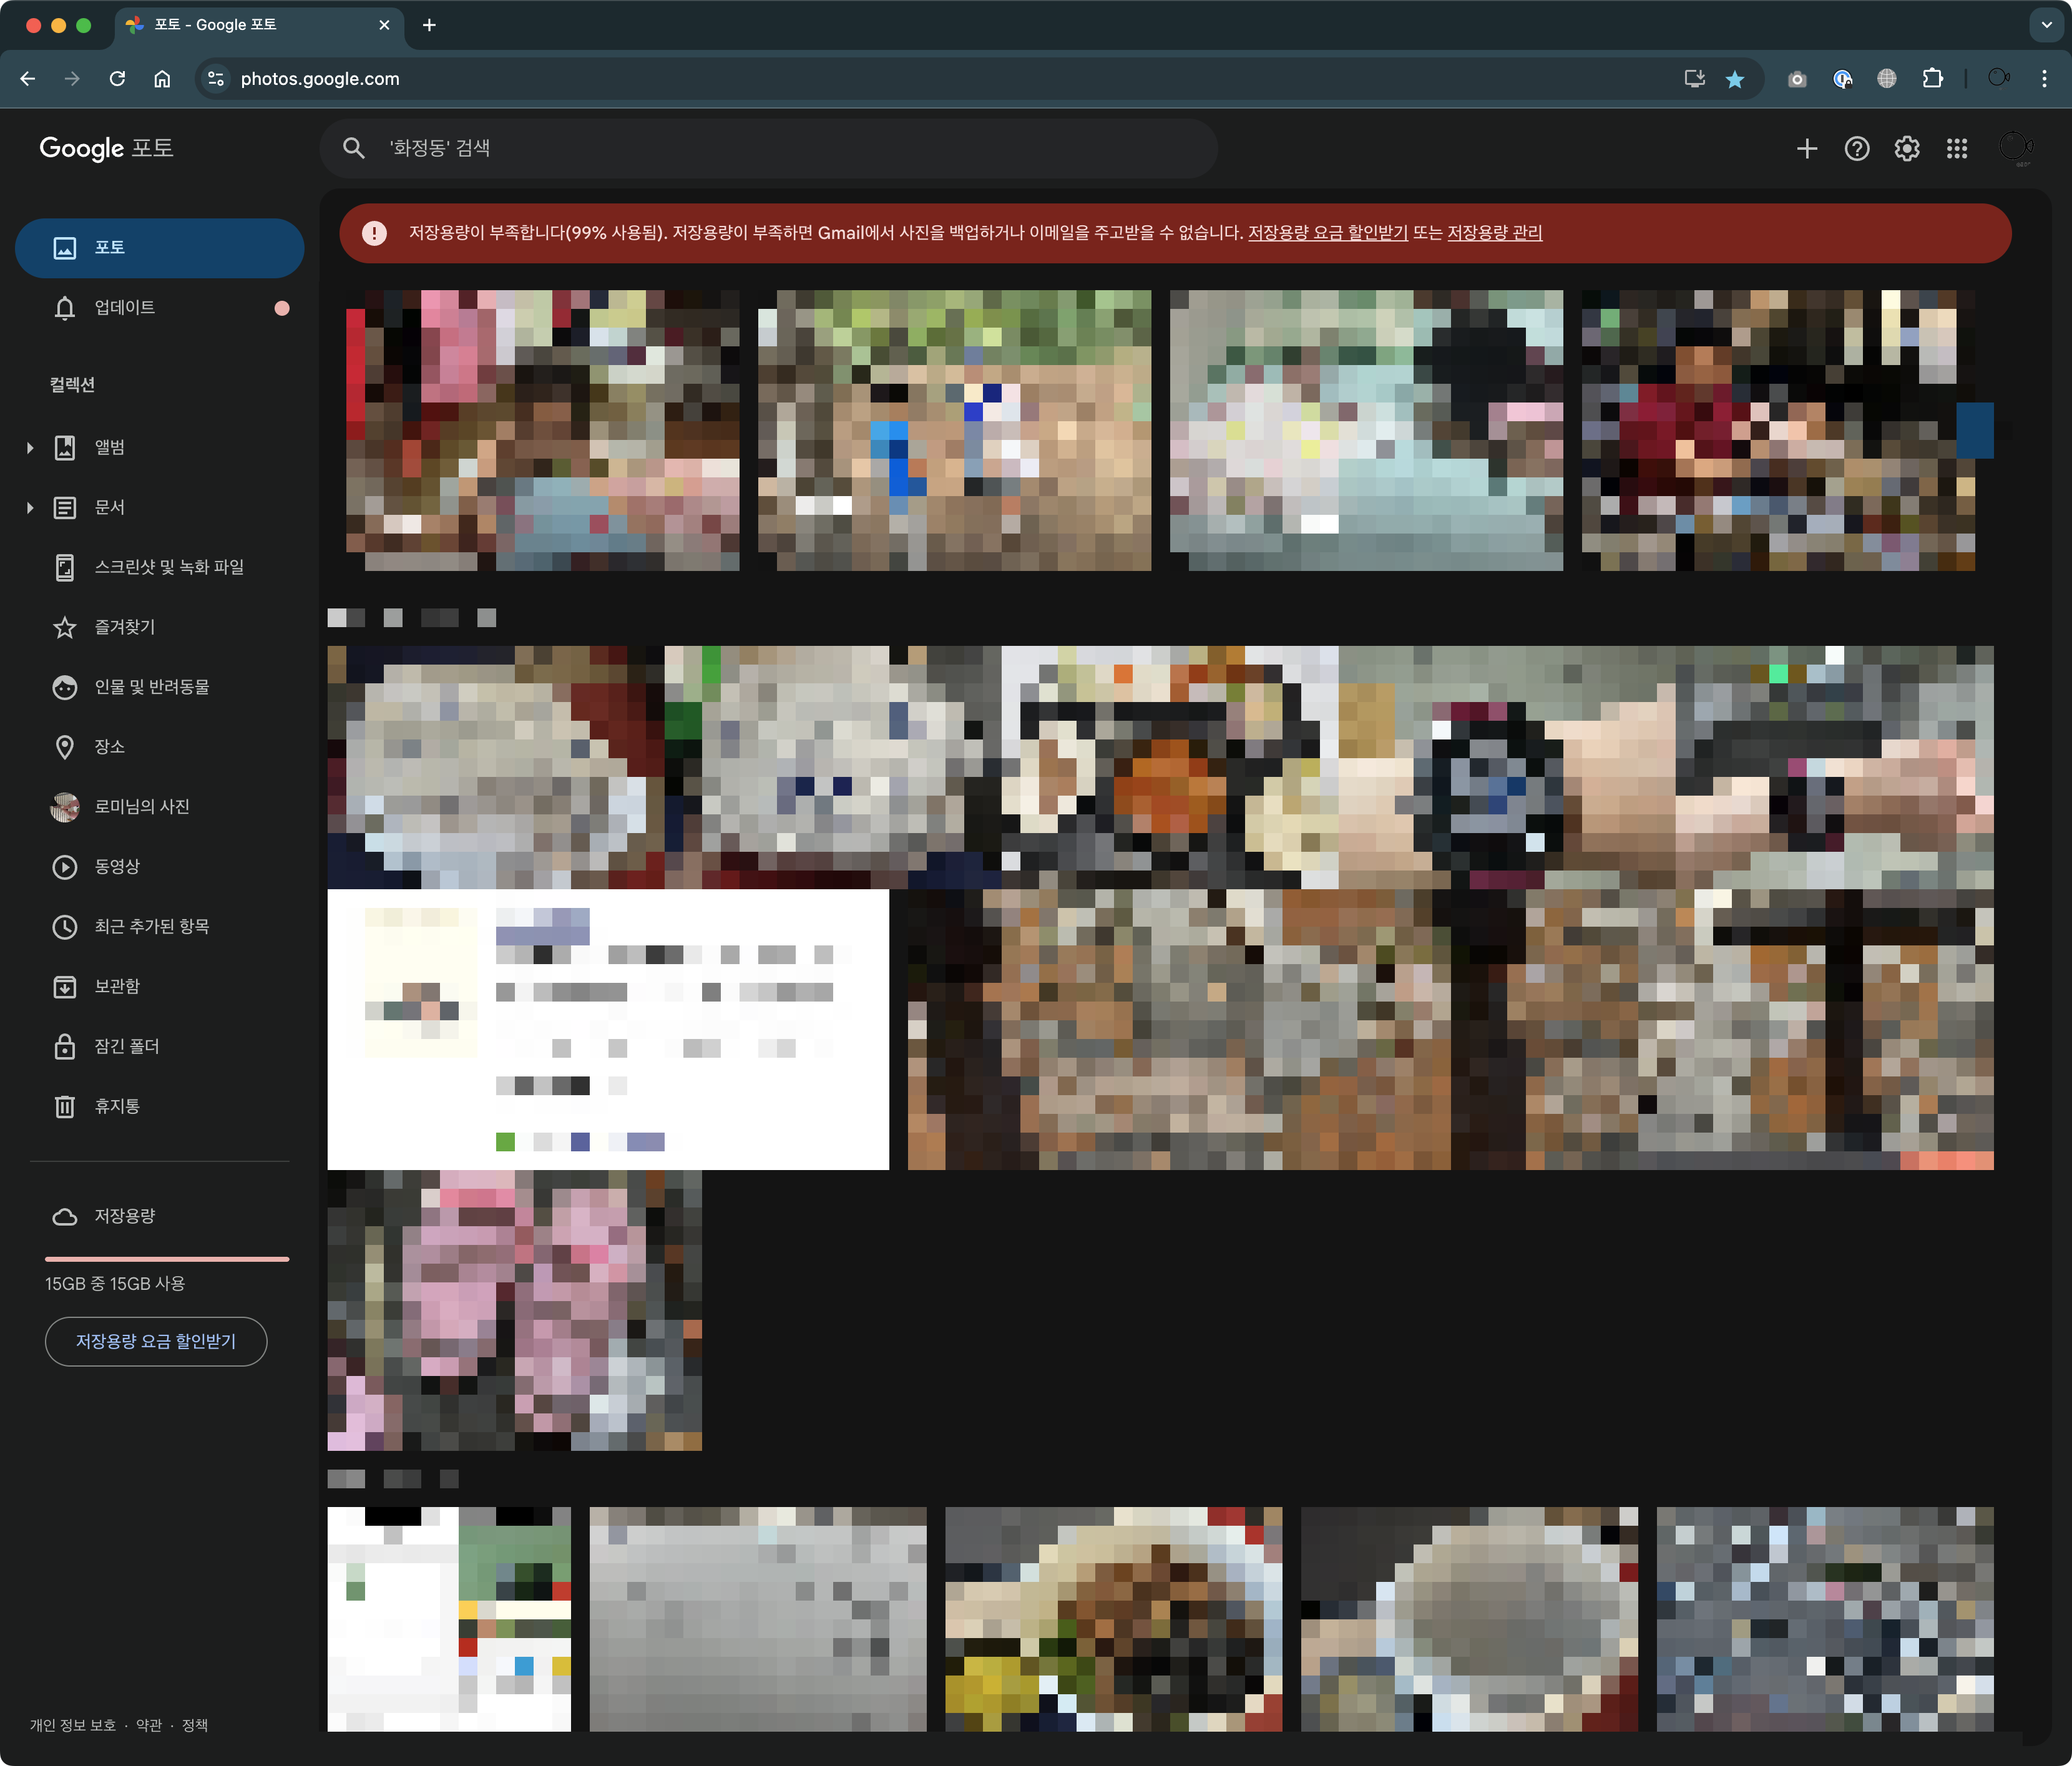Open 휴지통 trash in sidebar
Image resolution: width=2072 pixels, height=1766 pixels.
click(x=116, y=1106)
